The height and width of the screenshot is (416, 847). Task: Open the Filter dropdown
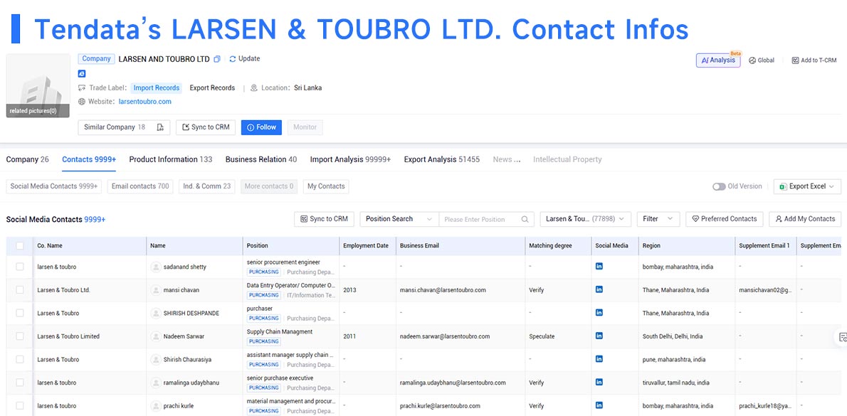pyautogui.click(x=658, y=219)
